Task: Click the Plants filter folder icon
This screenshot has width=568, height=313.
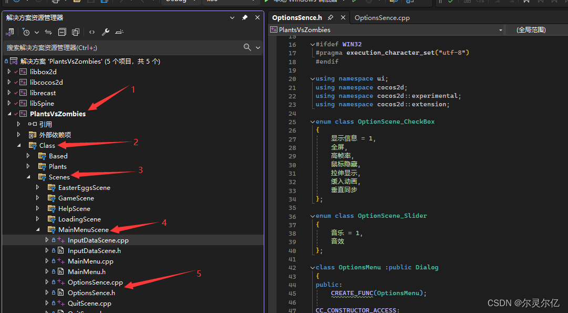Action: pos(42,166)
